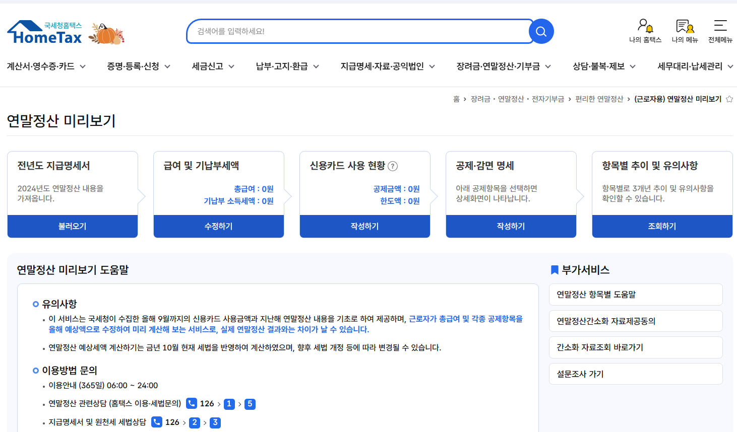Click the favorite star beside the breadcrumb
Image resolution: width=737 pixels, height=432 pixels.
pyautogui.click(x=729, y=99)
